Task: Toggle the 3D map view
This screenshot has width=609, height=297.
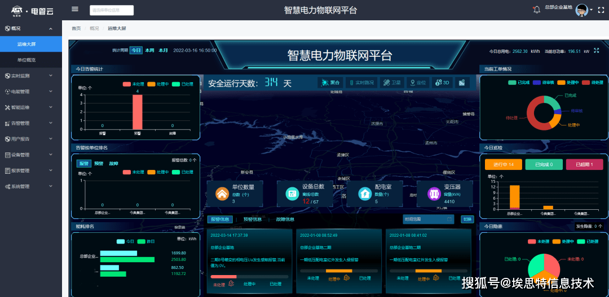Action: coord(443,83)
